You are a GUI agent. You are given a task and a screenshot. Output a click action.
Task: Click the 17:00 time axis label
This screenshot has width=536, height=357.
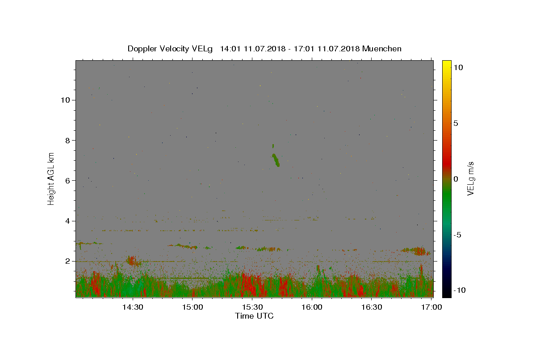(x=431, y=307)
